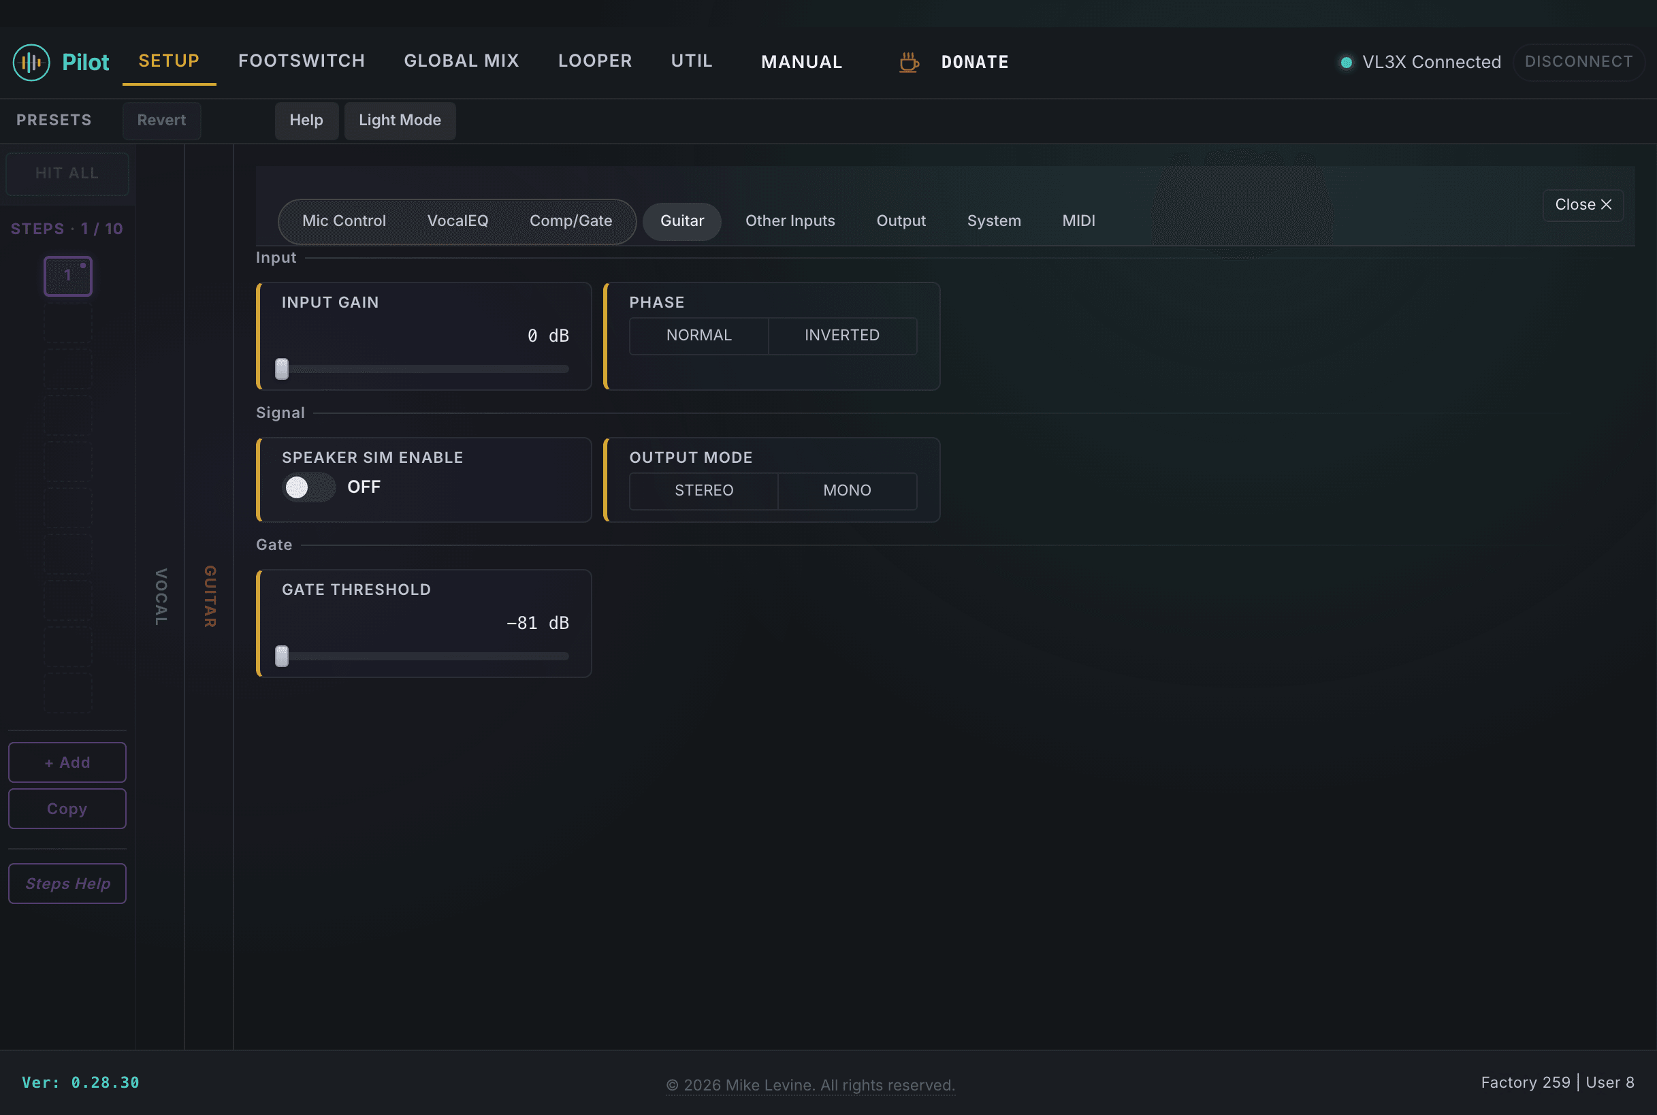Click the version 0.28.30 text
1657x1115 pixels.
click(x=80, y=1082)
